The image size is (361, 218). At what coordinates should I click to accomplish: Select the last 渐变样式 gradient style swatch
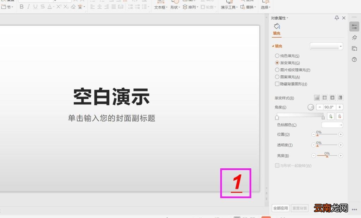point(340,98)
